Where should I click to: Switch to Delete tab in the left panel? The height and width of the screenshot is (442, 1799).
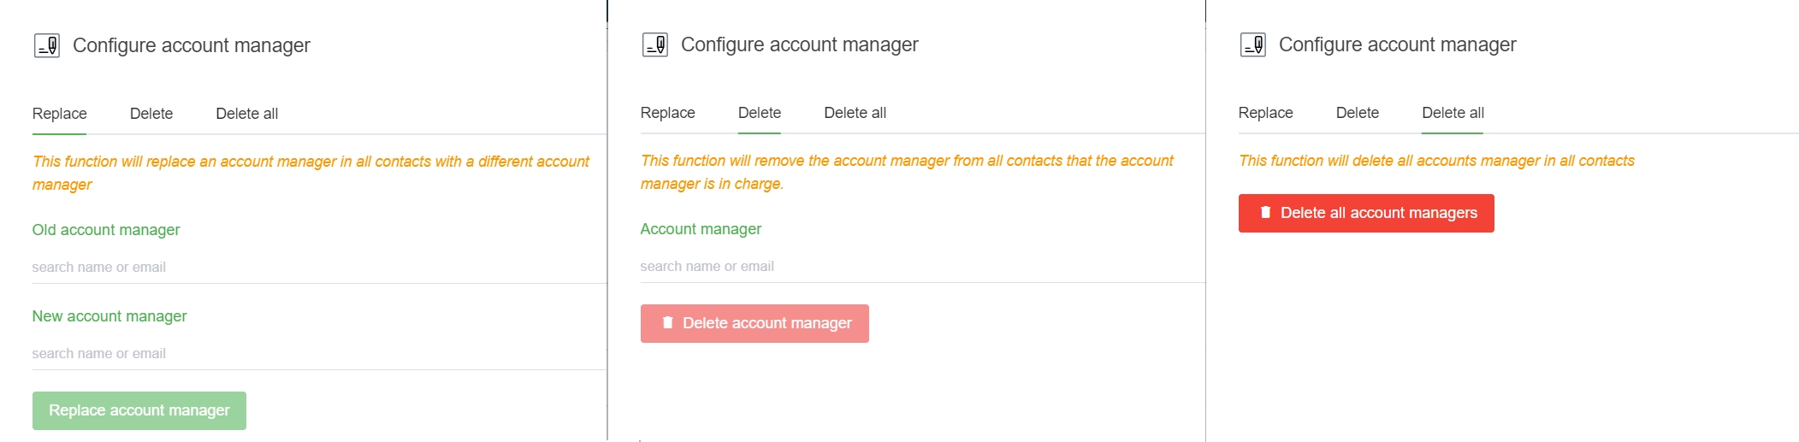pos(151,114)
